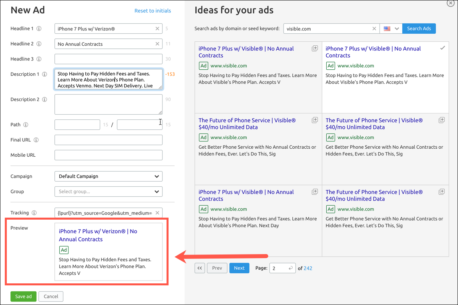The image size is (458, 305).
Task: Show info tooltip for Headline 3
Action: point(39,59)
